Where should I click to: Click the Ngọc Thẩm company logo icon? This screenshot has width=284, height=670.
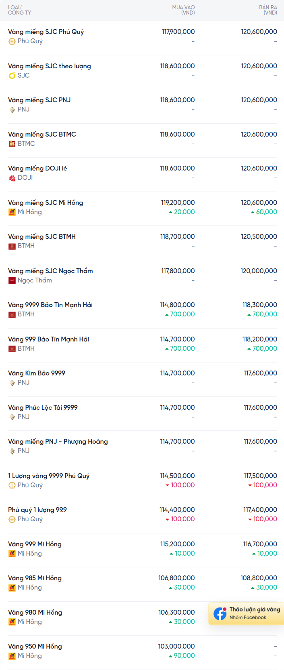pyautogui.click(x=12, y=280)
